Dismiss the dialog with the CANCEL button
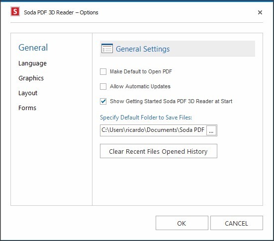274x241 pixels. point(237,223)
